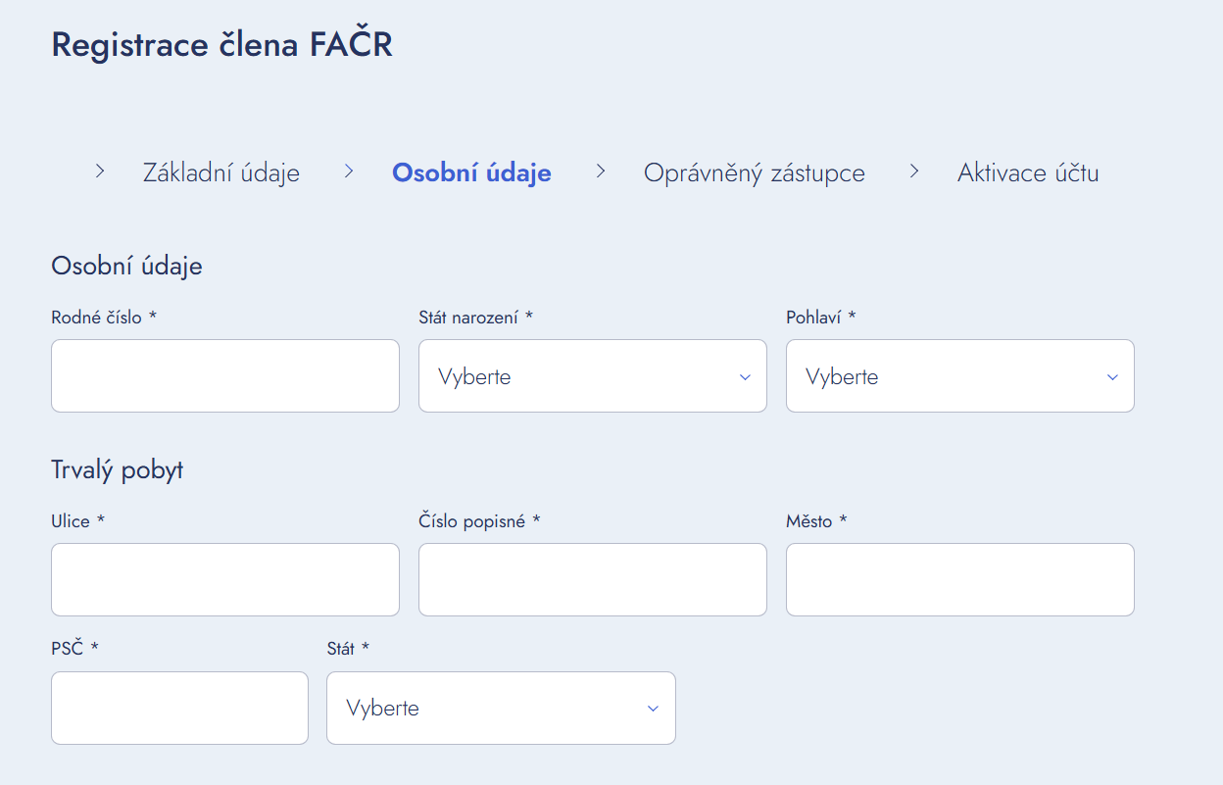Switch to Aktivace účtu step
Viewport: 1223px width, 785px height.
[x=1028, y=173]
